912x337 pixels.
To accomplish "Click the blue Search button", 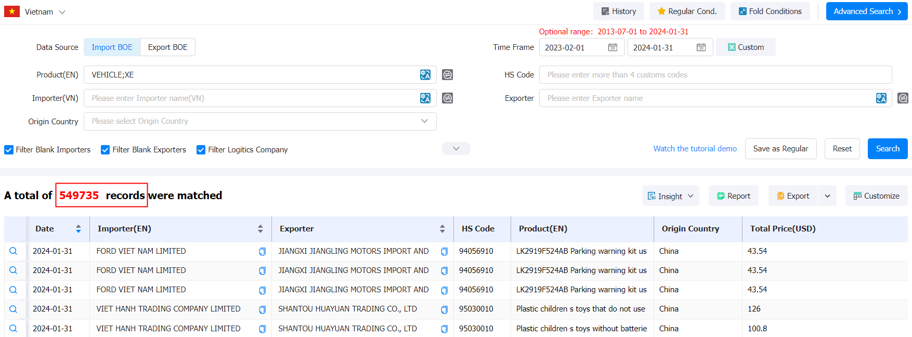I will [x=887, y=149].
